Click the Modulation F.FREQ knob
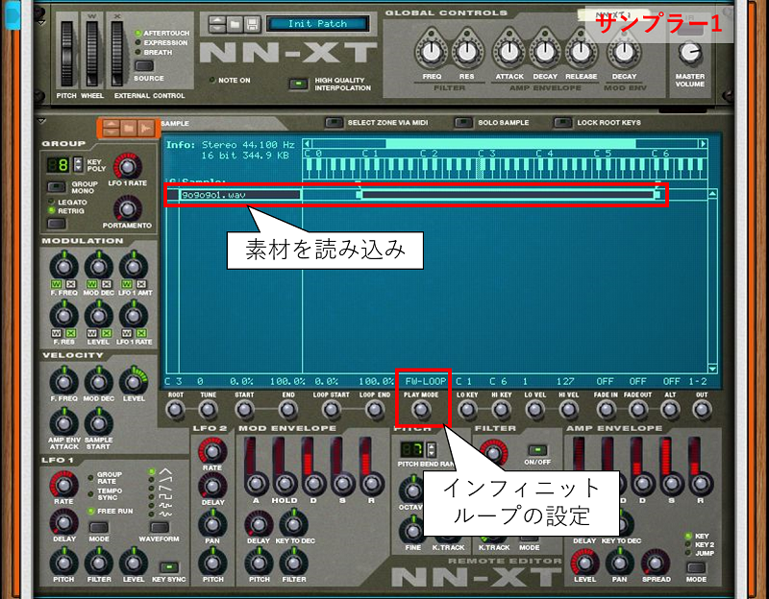The image size is (769, 599). point(63,266)
